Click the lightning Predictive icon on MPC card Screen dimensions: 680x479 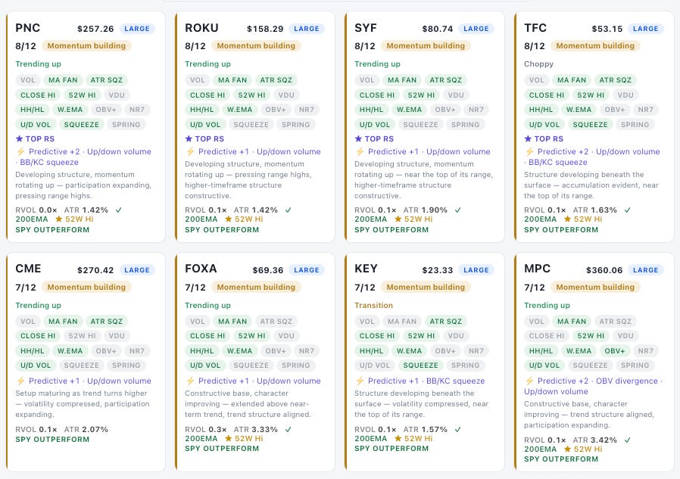tap(529, 381)
